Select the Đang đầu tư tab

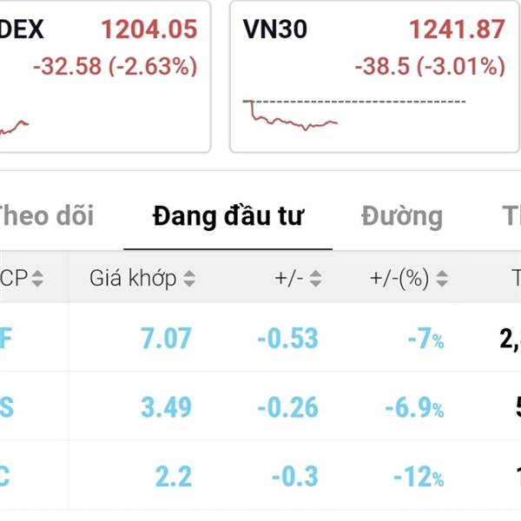(228, 216)
